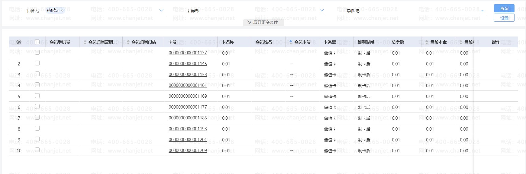
Task: Click the 操作 column header
Action: pos(496,42)
